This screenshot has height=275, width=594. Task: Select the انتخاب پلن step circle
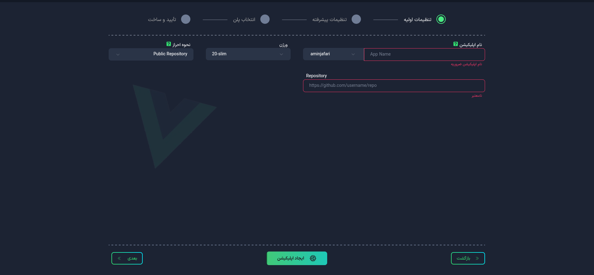265,19
